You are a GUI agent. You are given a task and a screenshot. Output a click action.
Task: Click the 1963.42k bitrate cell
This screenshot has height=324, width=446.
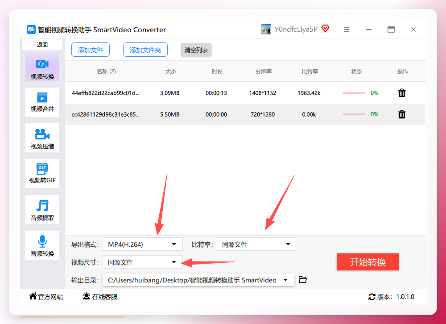coord(309,93)
